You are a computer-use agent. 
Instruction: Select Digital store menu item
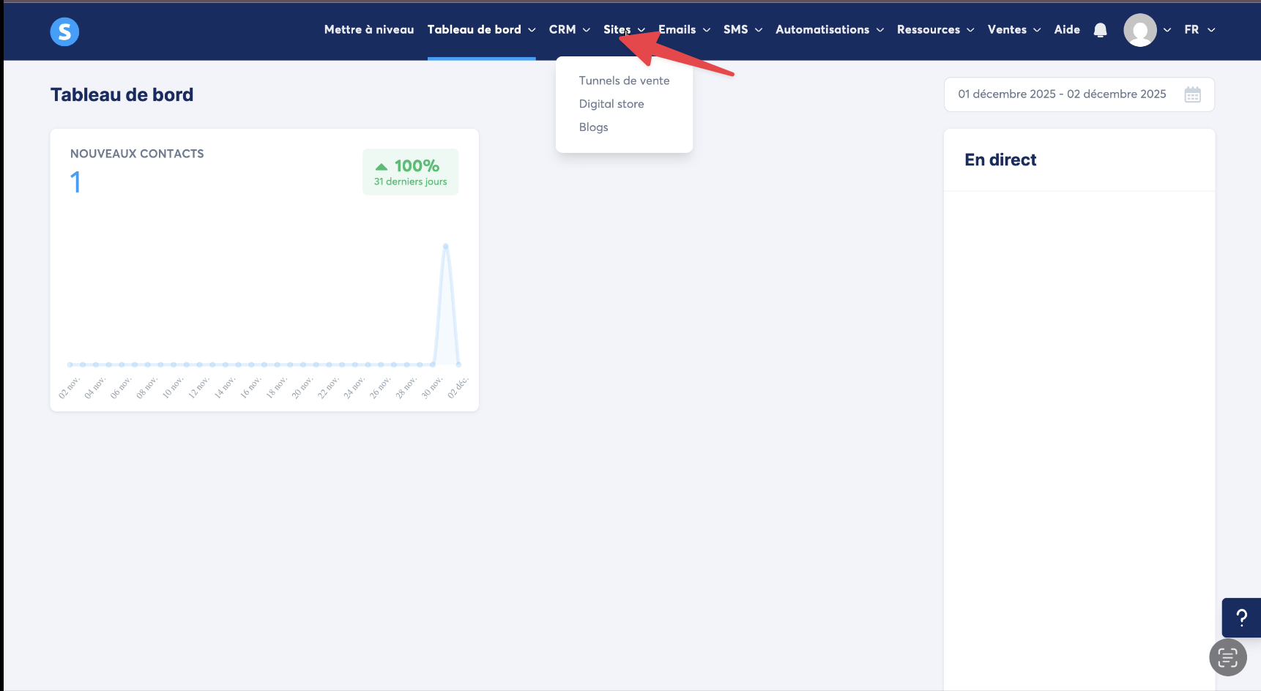pos(611,104)
